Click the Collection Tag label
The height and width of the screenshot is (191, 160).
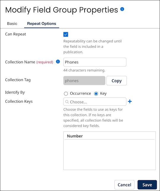coord(18,80)
